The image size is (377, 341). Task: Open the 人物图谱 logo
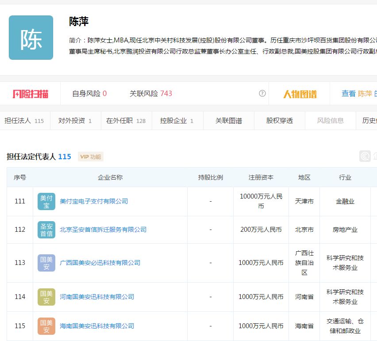coord(300,94)
